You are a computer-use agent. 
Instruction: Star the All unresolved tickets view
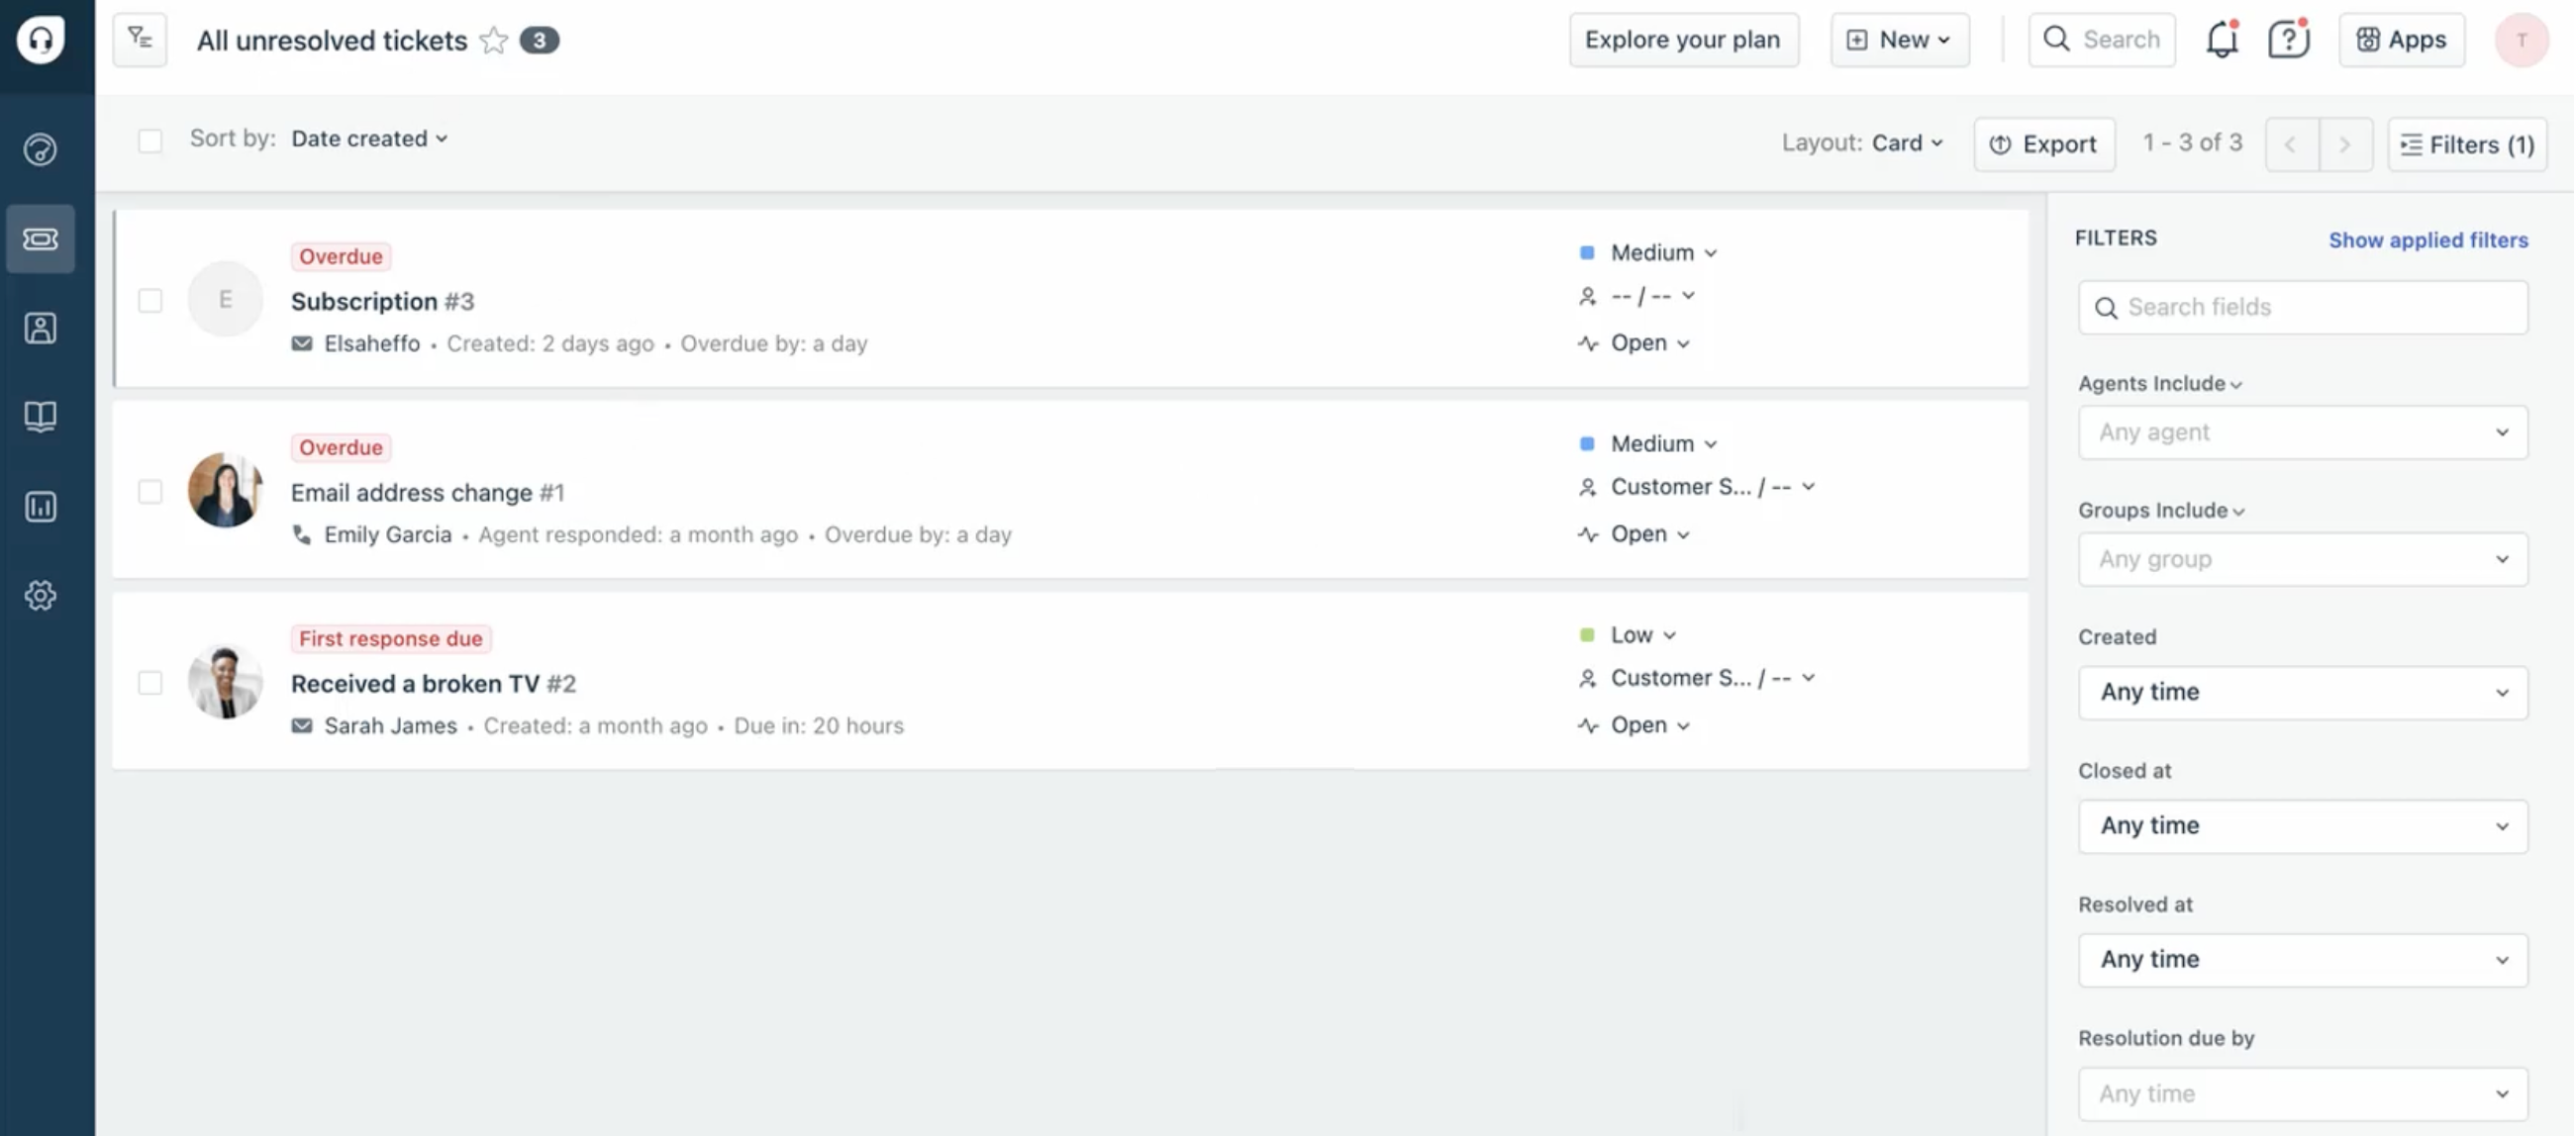(x=493, y=40)
